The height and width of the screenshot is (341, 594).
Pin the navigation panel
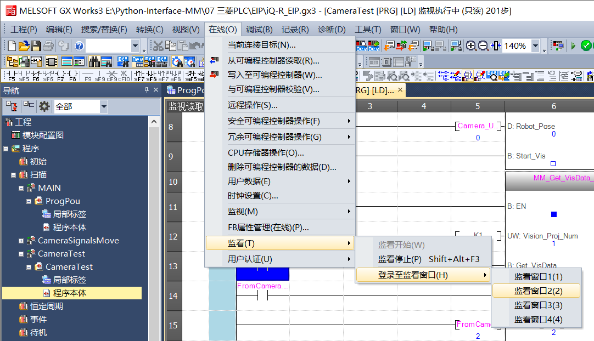[x=147, y=90]
